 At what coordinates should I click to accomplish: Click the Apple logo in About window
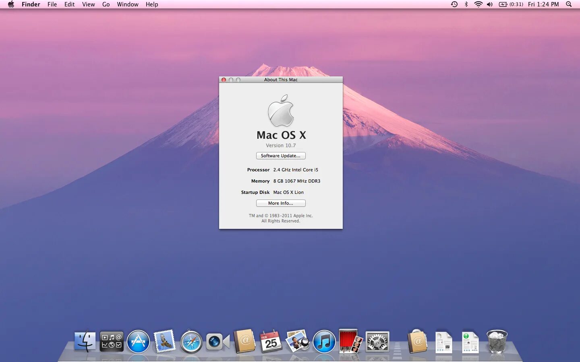click(281, 111)
